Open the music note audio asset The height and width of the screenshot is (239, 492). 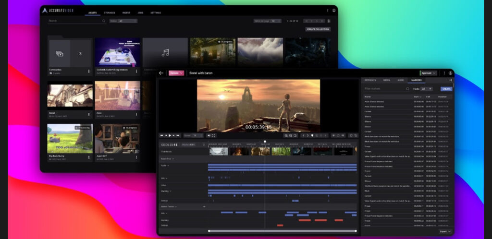(165, 53)
